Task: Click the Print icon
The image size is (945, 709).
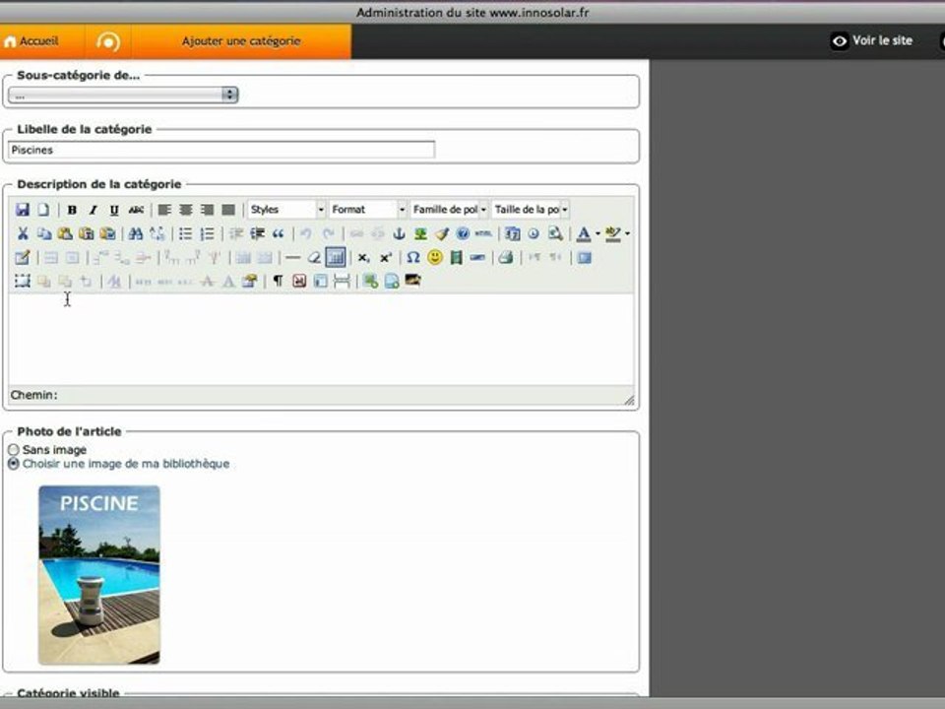Action: tap(506, 257)
